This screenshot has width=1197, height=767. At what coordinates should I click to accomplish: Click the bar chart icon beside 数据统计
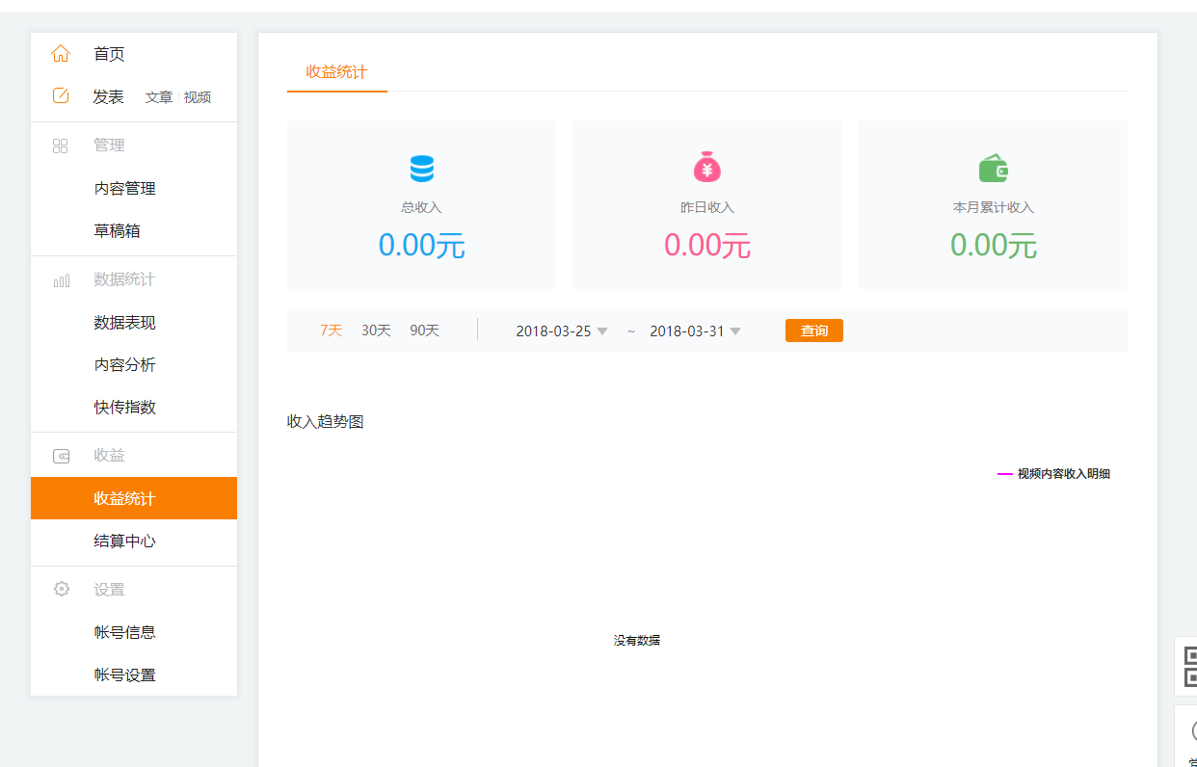coord(61,280)
